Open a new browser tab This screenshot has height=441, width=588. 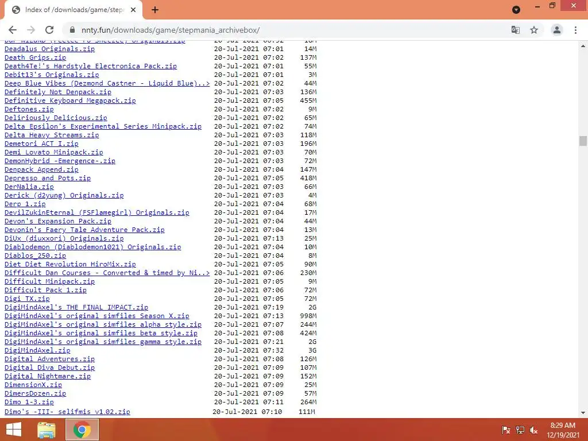(x=155, y=10)
